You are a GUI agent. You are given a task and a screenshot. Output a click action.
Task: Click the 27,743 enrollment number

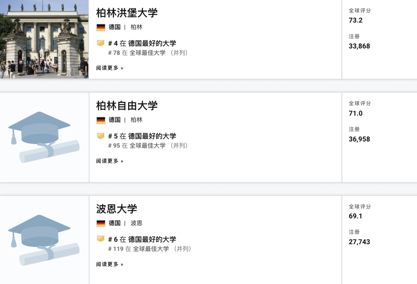pyautogui.click(x=359, y=242)
